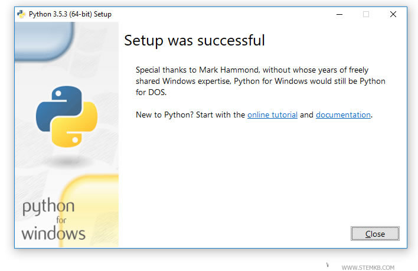The width and height of the screenshot is (418, 271).
Task: Click the greyed-out maximize button
Action: pos(365,14)
